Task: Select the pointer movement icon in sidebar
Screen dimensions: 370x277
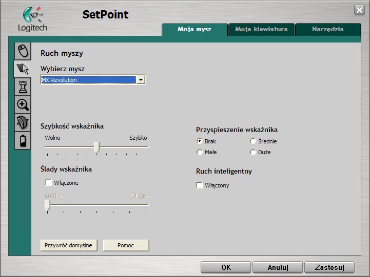Action: point(22,69)
